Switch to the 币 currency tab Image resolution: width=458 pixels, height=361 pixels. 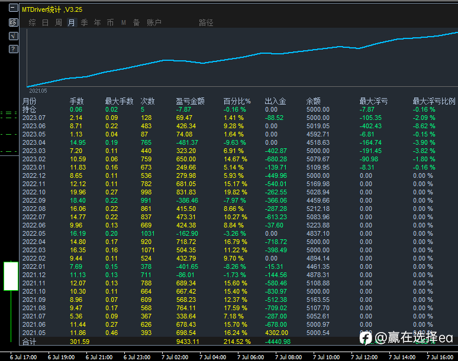coord(110,22)
